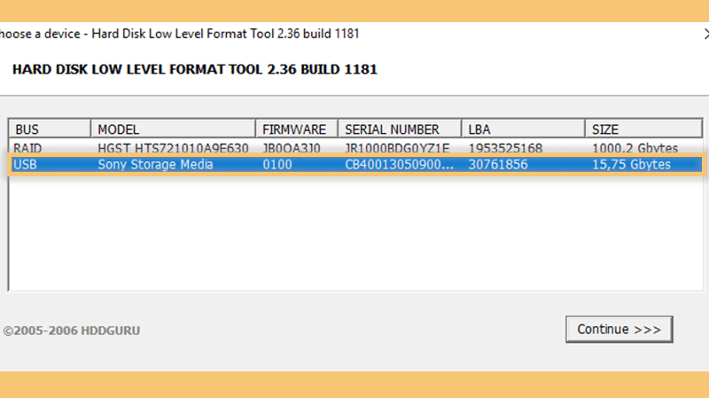Select the RAID bus device row
Screen dimensions: 709x398
[355, 148]
